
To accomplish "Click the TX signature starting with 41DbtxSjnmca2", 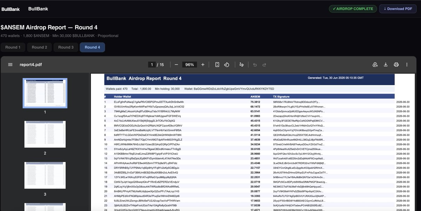I will pos(299,111).
